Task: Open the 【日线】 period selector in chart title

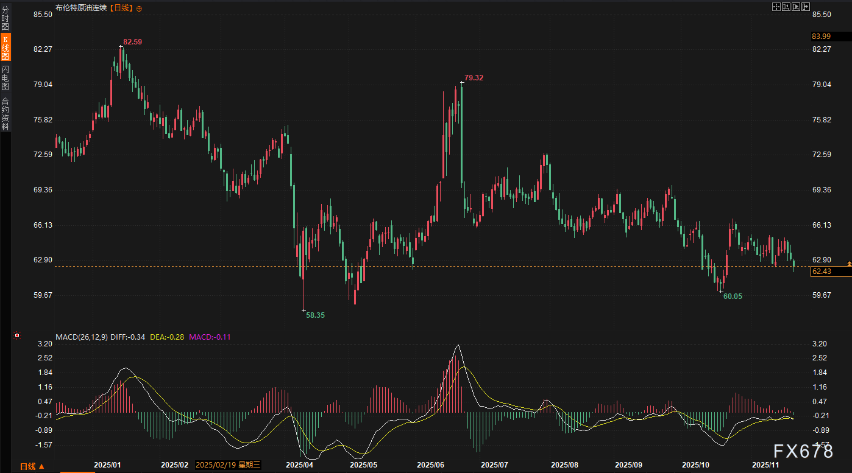Action: 121,9
